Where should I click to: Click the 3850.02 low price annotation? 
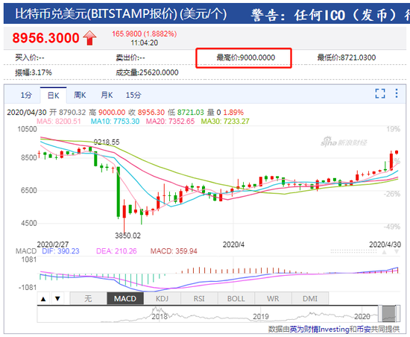coord(127,236)
